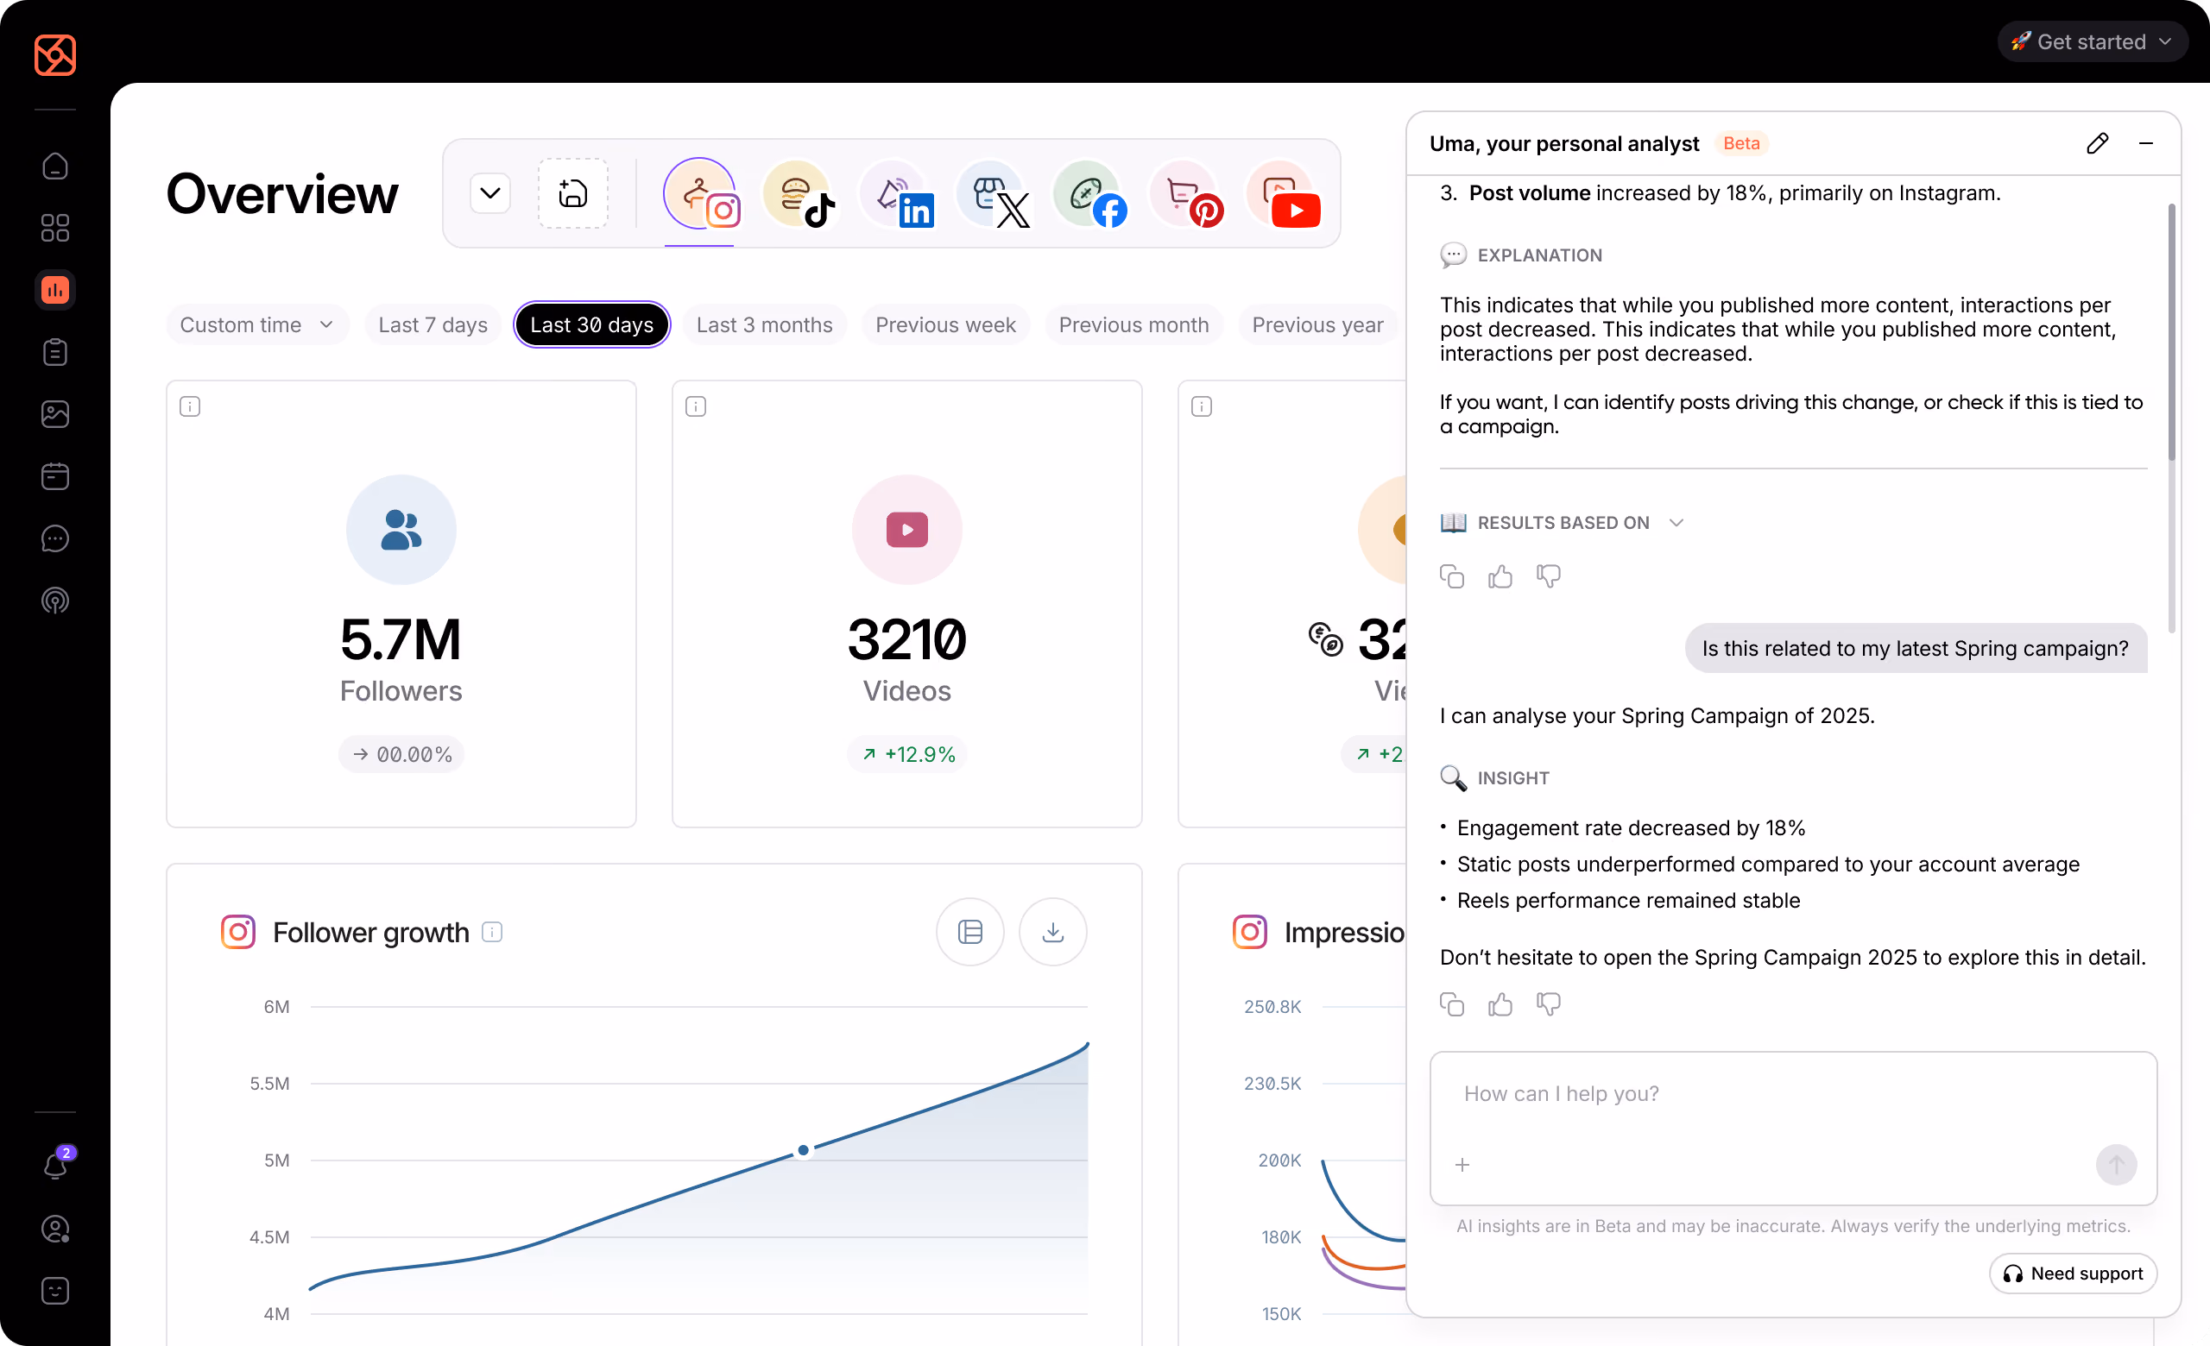Minimize the Uma analyst panel

2145,143
